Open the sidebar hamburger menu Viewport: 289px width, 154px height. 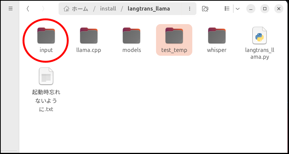tap(11, 8)
